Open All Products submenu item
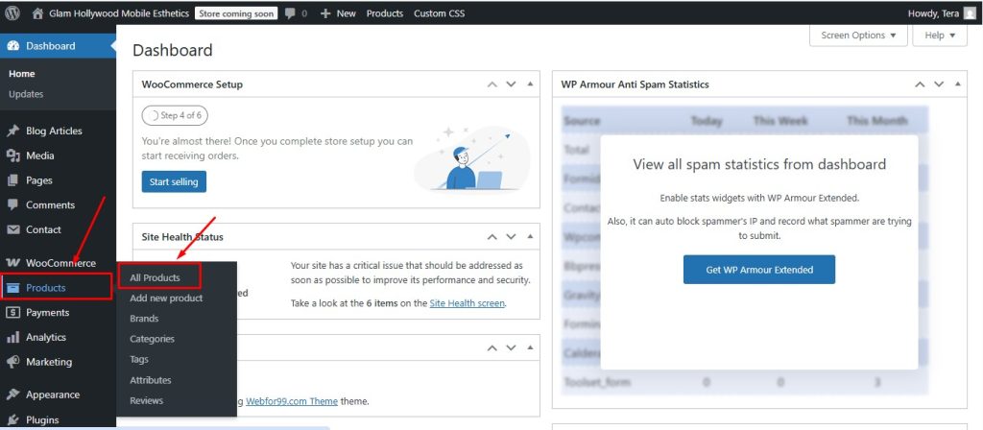983x430 pixels. 155,277
